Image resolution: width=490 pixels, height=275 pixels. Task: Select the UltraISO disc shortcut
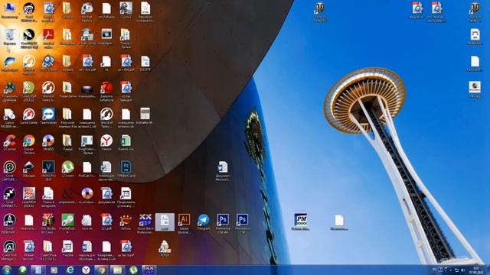point(48,143)
